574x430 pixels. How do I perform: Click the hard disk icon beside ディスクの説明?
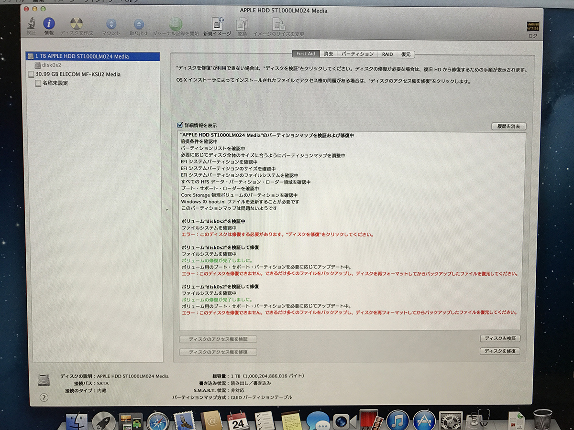(44, 380)
